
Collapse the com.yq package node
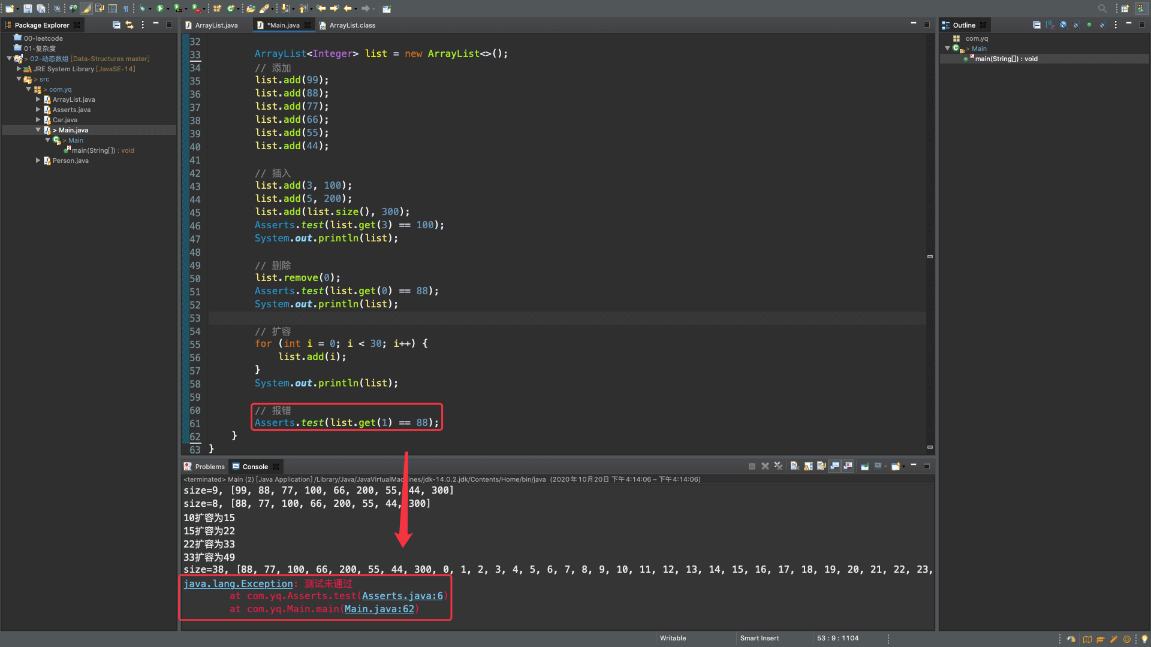[x=28, y=89]
